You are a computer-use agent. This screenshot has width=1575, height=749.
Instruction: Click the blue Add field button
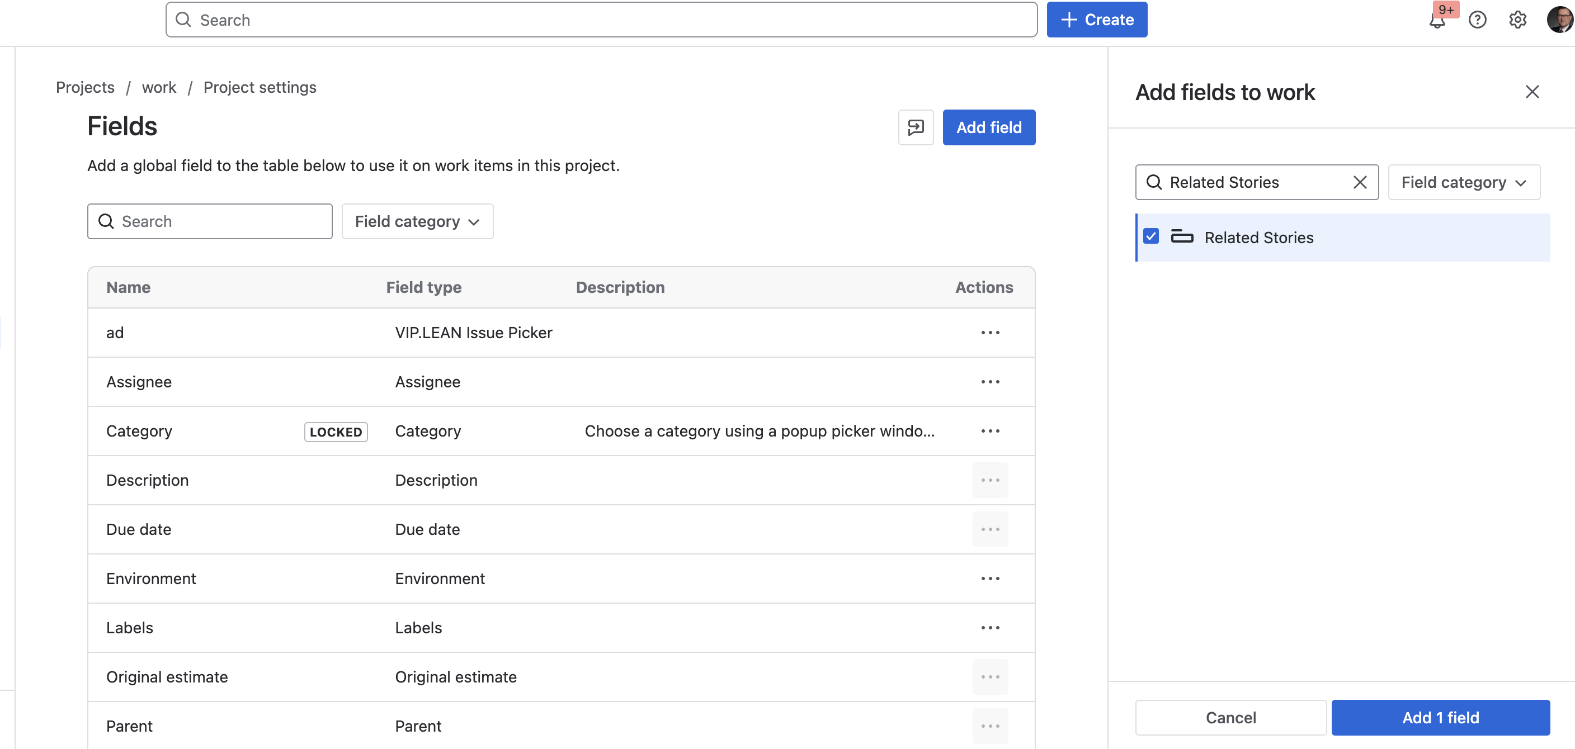point(989,127)
